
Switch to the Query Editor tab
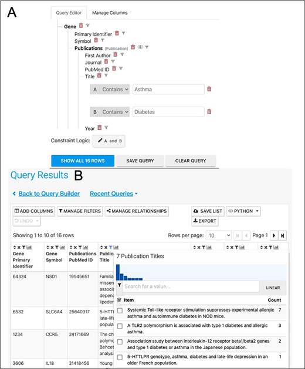point(69,13)
